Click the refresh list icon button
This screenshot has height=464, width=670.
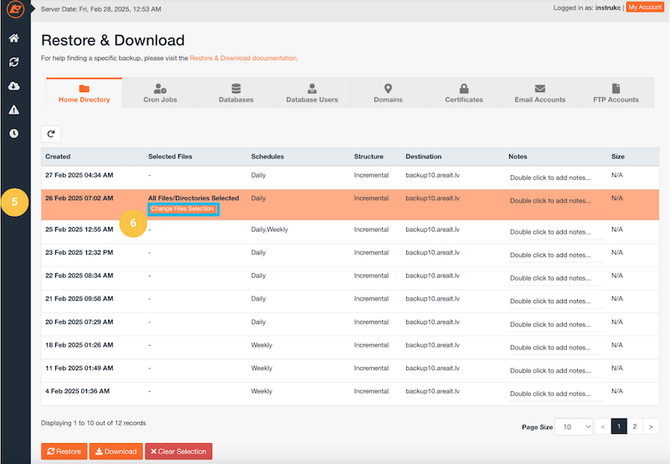click(51, 133)
